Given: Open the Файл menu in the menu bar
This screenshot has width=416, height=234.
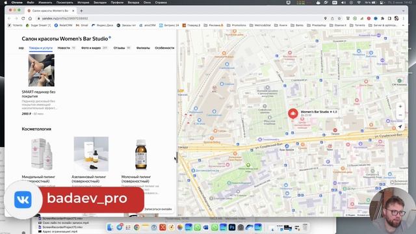Looking at the screenshot, I should (31, 3).
